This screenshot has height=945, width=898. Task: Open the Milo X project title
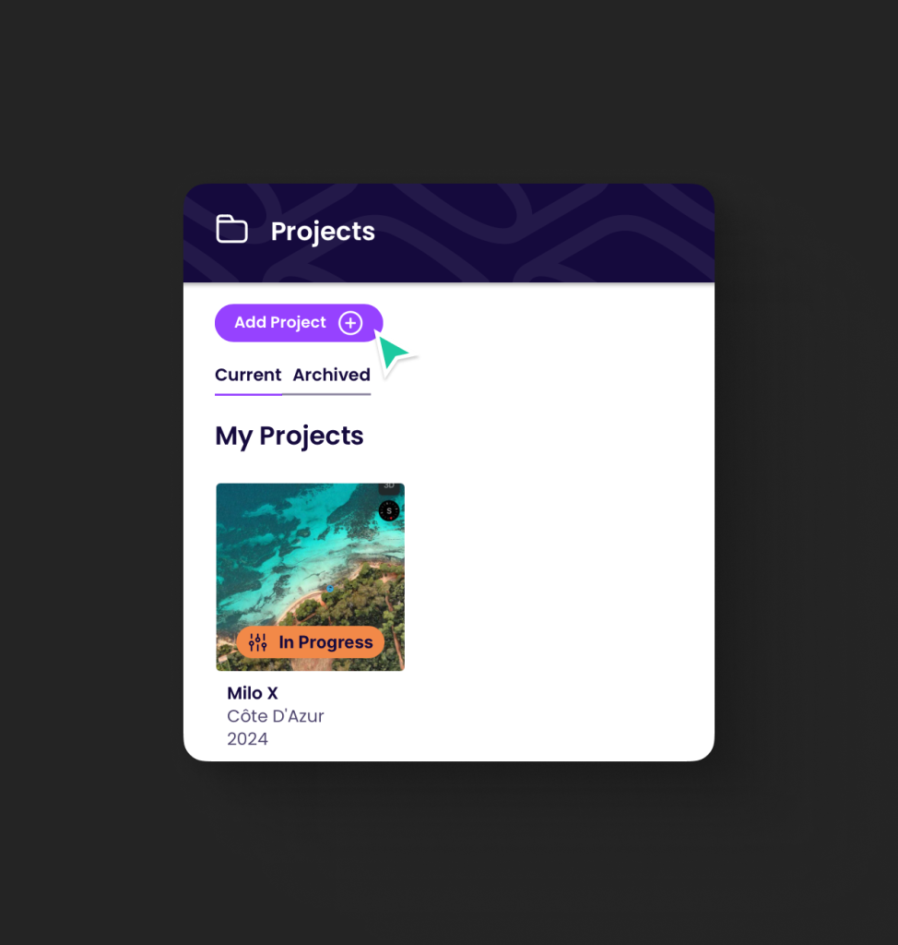coord(253,693)
